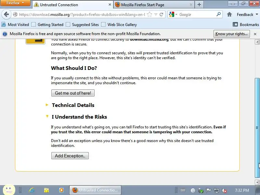Open the Bookmarks menu button
This screenshot has height=195, width=260.
[246, 25]
